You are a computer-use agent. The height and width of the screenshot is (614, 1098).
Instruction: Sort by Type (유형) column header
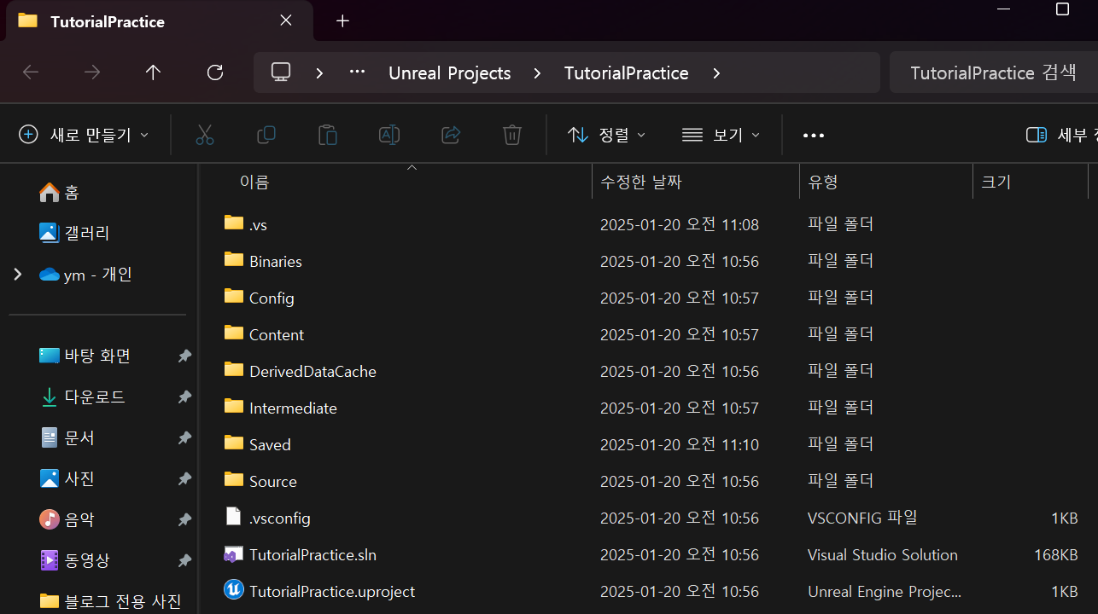click(823, 182)
